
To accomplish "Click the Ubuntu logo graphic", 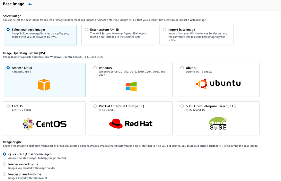I will point(218,84).
